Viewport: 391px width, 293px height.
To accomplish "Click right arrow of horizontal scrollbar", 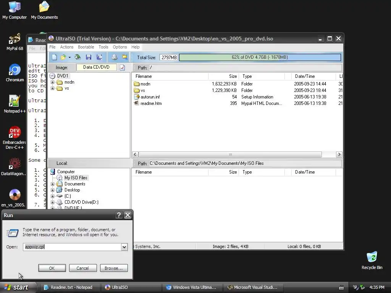I will point(339,155).
